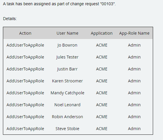The width and height of the screenshot is (163, 140).
Task: Click AddUserToAppRole action in Robin Anderson row
Action: click(25, 117)
